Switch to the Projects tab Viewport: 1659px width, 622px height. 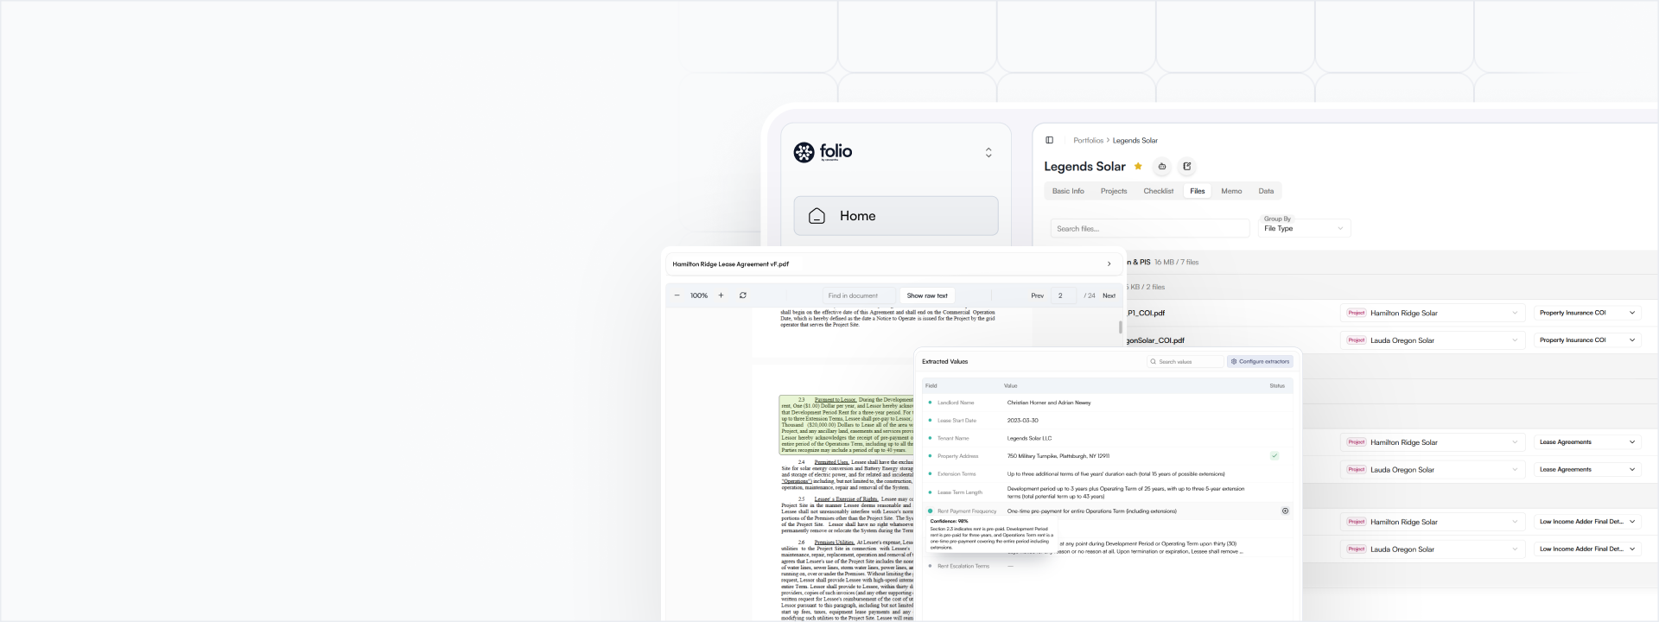[x=1114, y=191]
